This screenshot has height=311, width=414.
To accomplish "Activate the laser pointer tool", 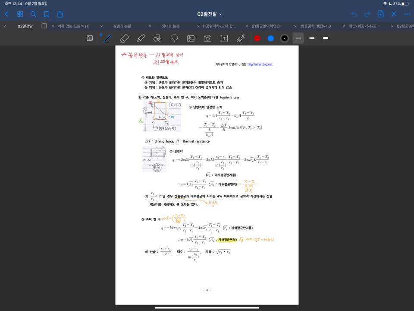I will pos(241,38).
